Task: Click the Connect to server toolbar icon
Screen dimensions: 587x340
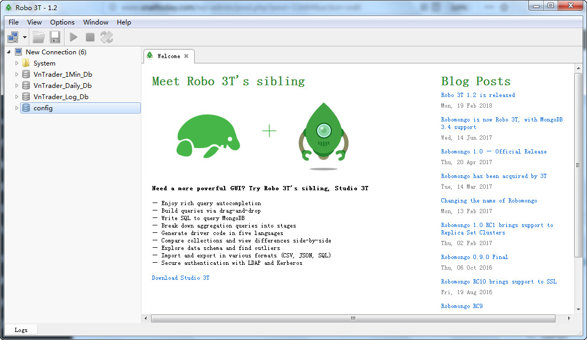Action: pos(13,37)
